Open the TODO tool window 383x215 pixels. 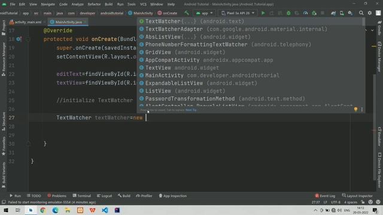[x=34, y=196]
